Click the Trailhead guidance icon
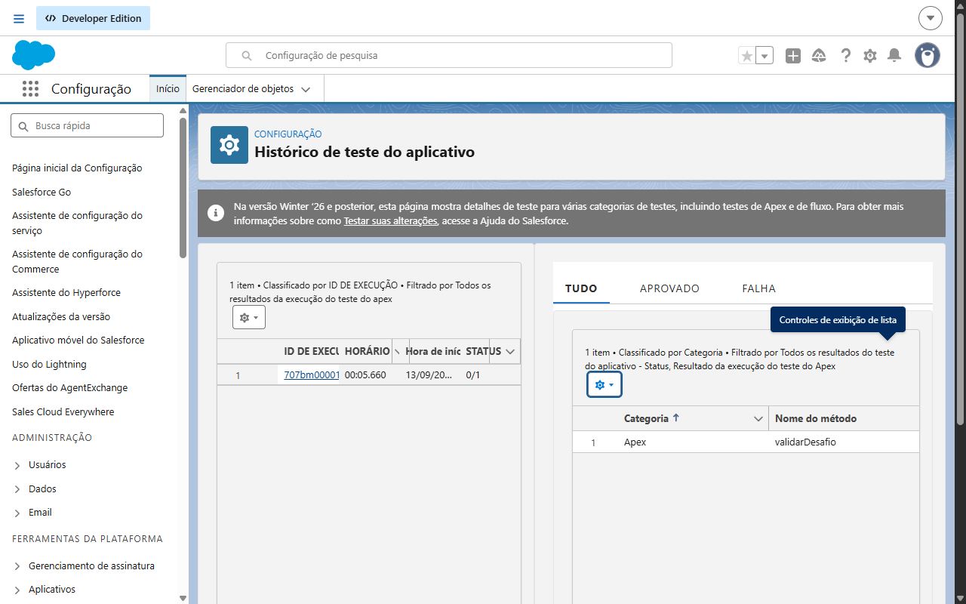 [x=819, y=55]
